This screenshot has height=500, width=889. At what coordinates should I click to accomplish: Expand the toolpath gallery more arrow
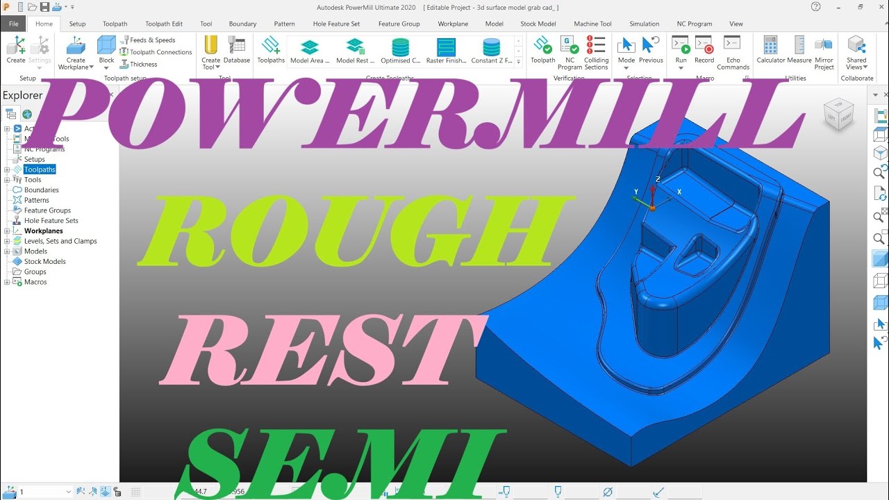tap(518, 62)
